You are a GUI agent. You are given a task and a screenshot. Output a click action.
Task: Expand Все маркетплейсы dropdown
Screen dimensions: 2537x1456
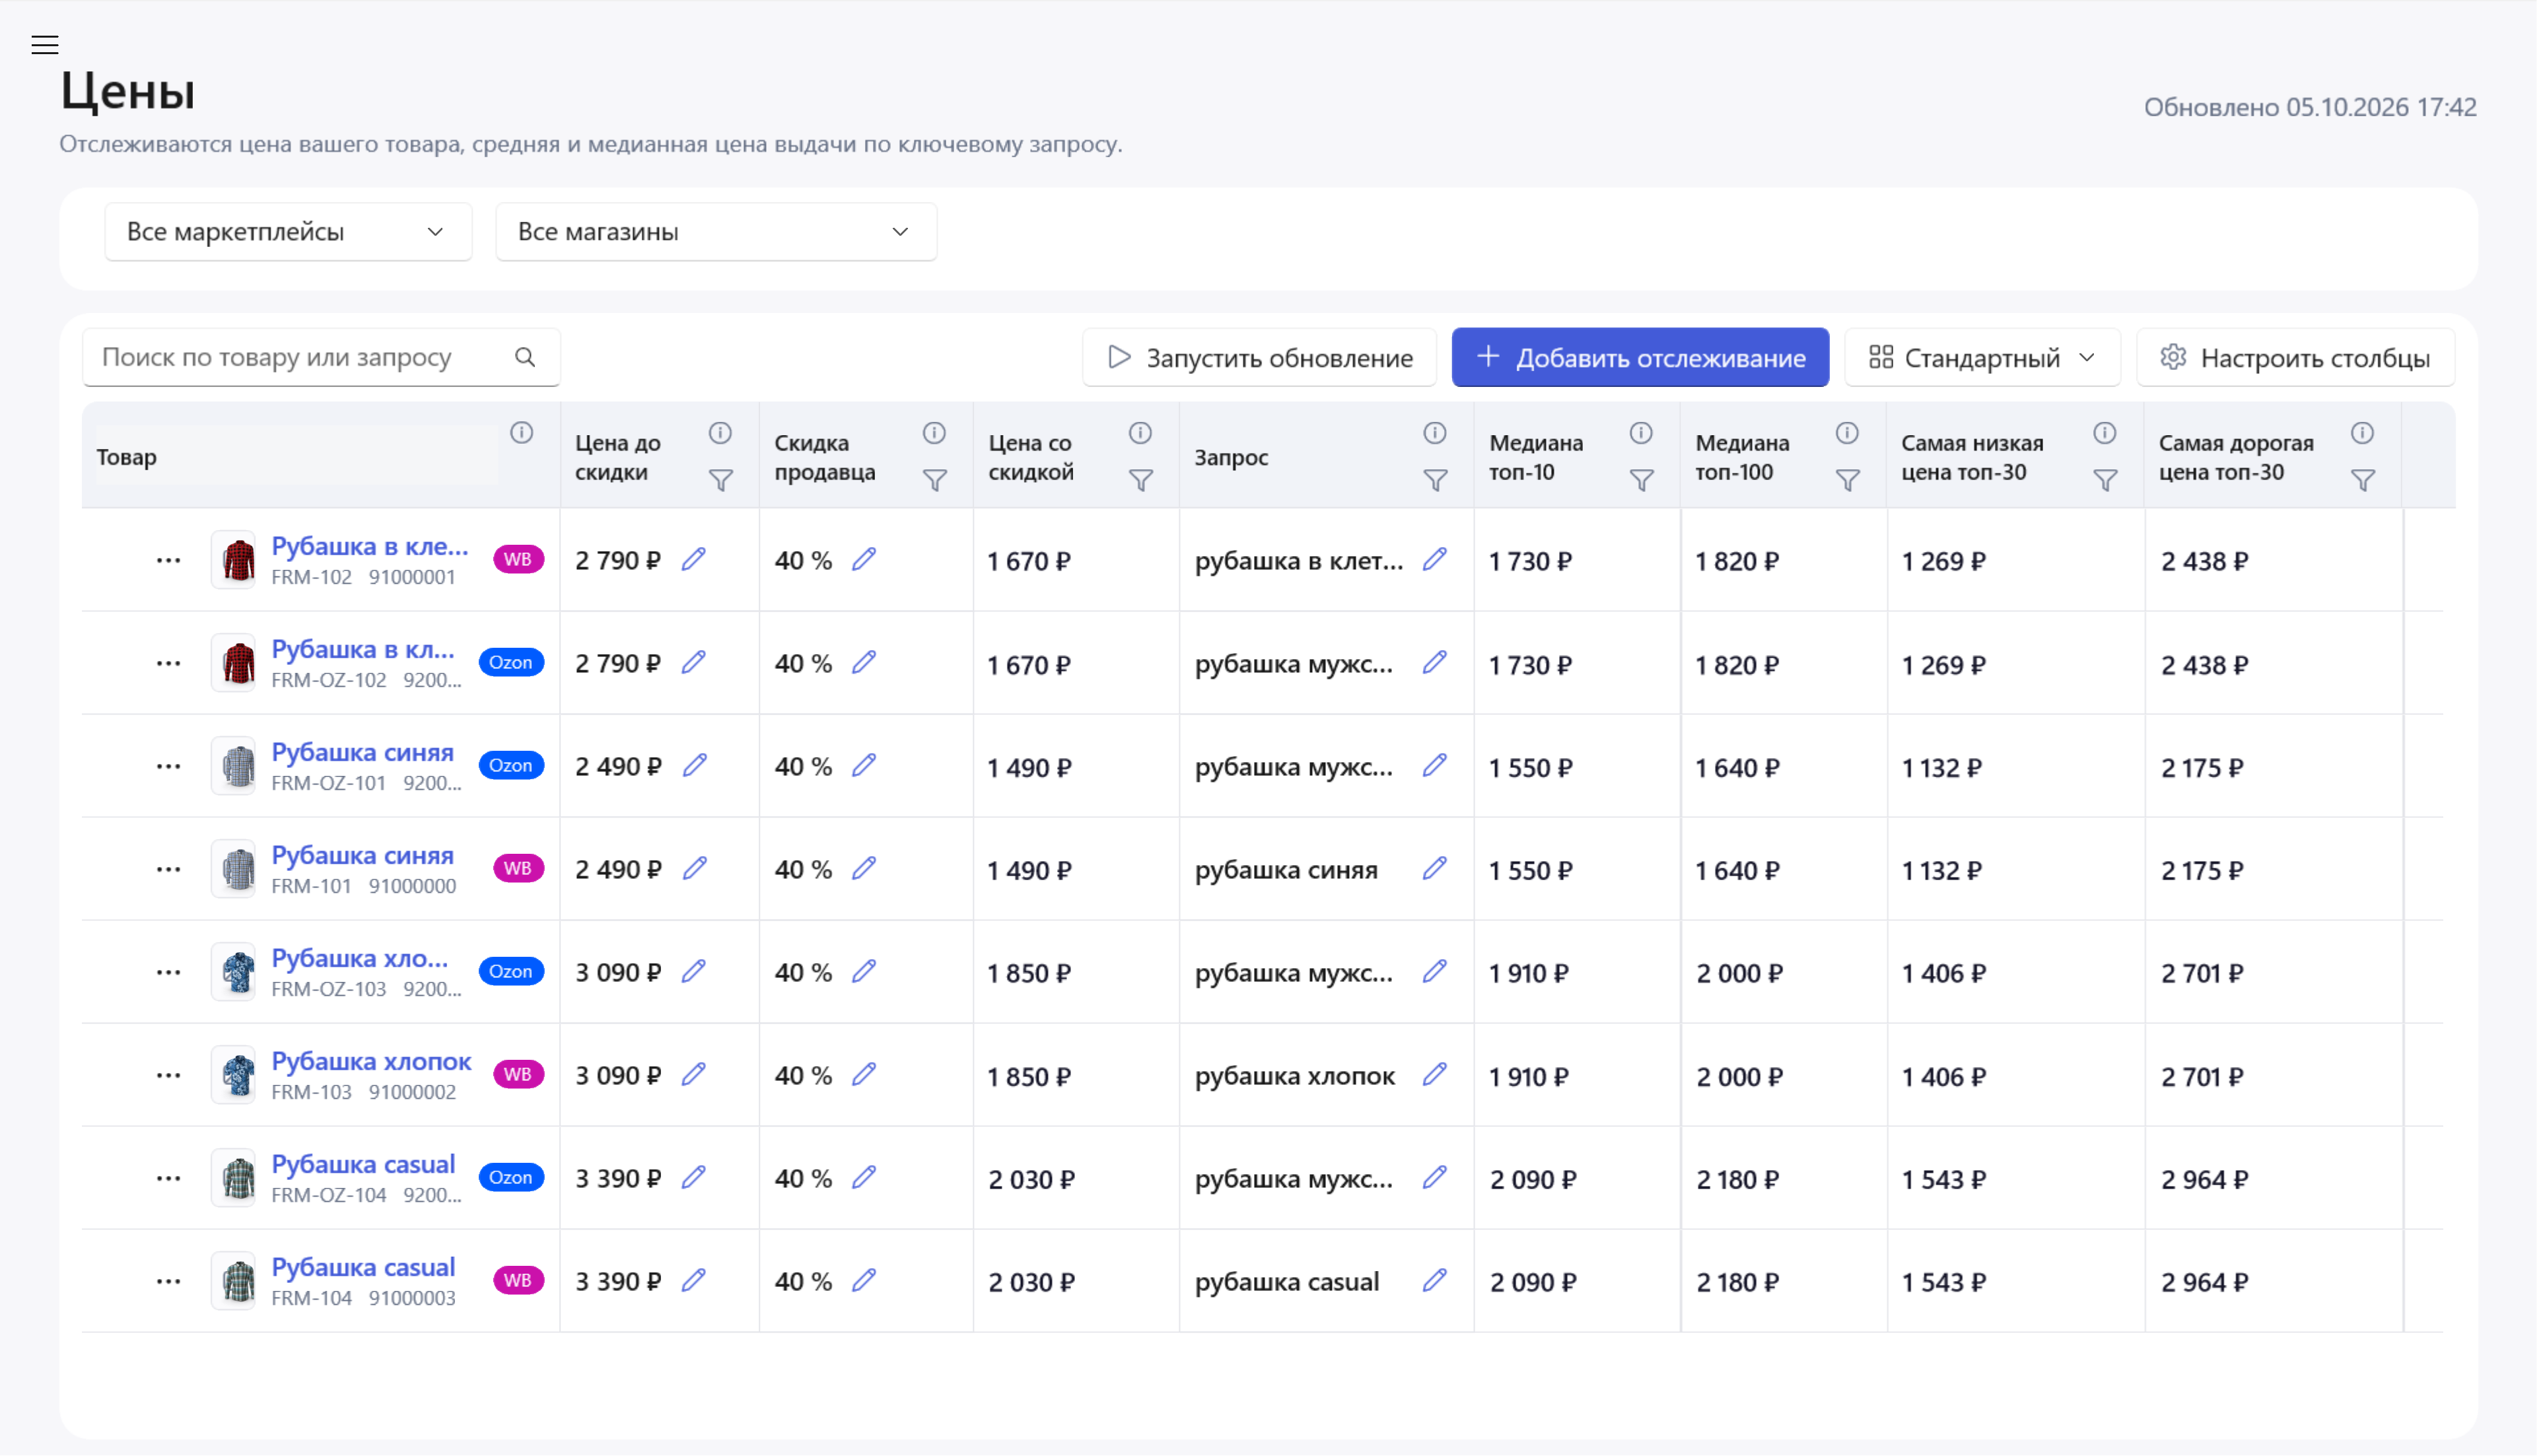(288, 232)
